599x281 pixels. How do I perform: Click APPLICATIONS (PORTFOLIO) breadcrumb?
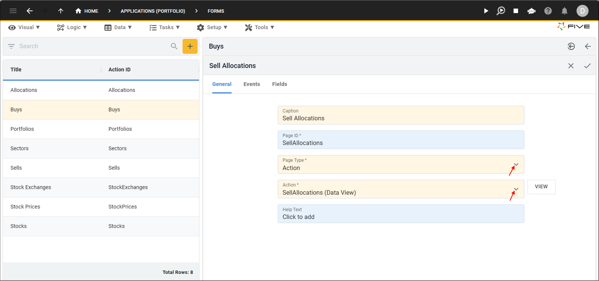[153, 11]
